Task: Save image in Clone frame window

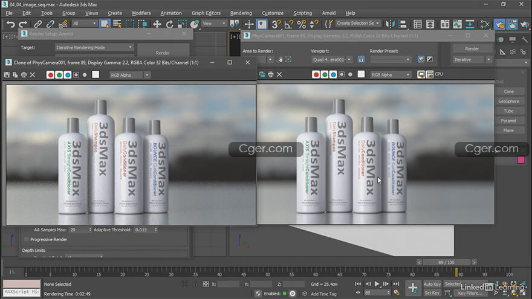Action: pyautogui.click(x=7, y=75)
